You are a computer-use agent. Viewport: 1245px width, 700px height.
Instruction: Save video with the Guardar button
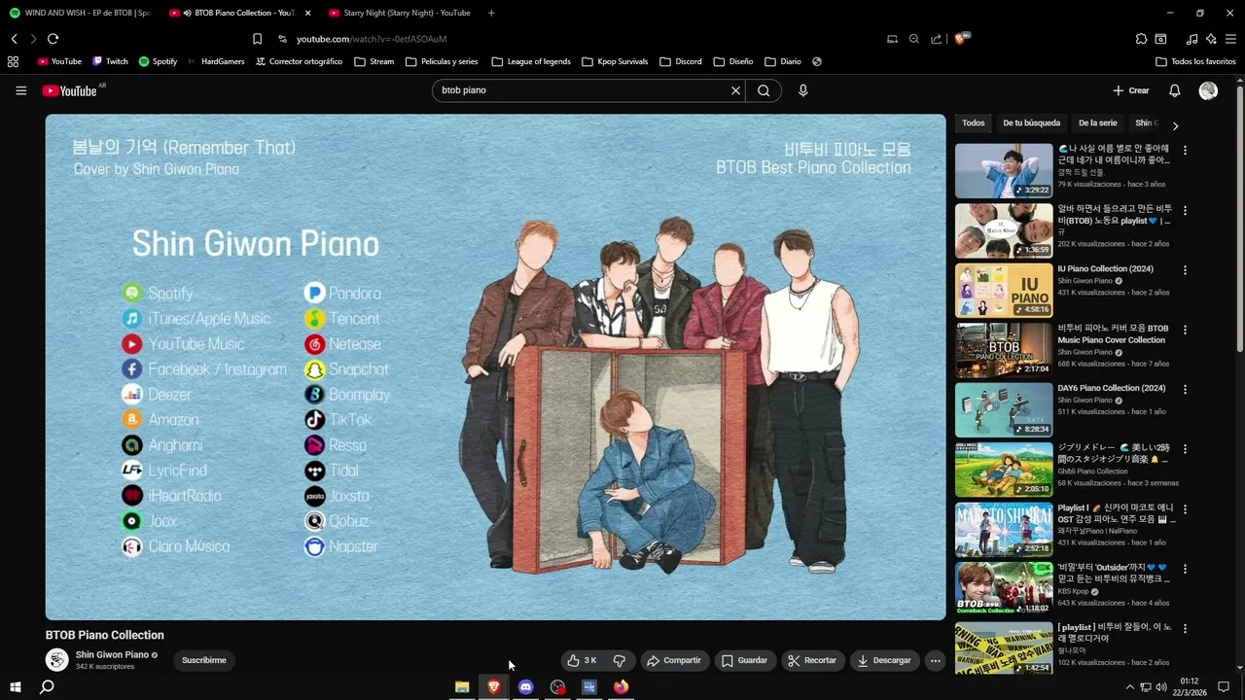(x=745, y=660)
